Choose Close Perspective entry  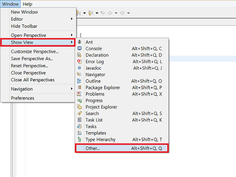[38, 73]
